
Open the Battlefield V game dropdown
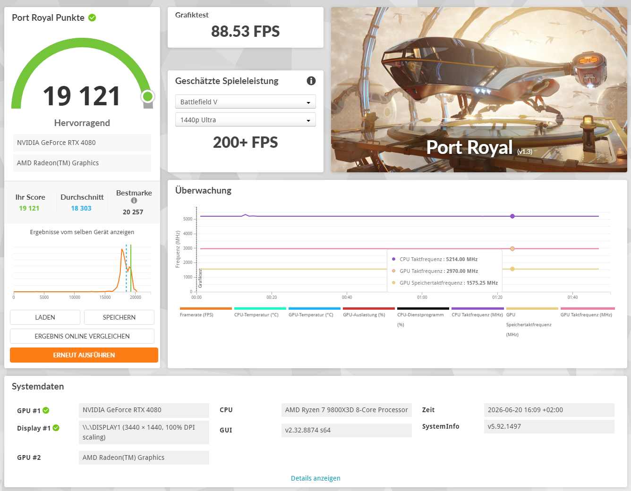click(246, 102)
